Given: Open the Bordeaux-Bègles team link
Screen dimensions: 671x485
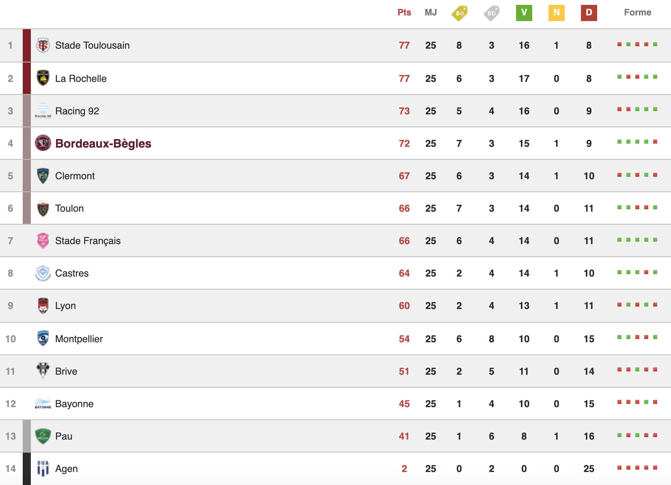Looking at the screenshot, I should click(103, 144).
